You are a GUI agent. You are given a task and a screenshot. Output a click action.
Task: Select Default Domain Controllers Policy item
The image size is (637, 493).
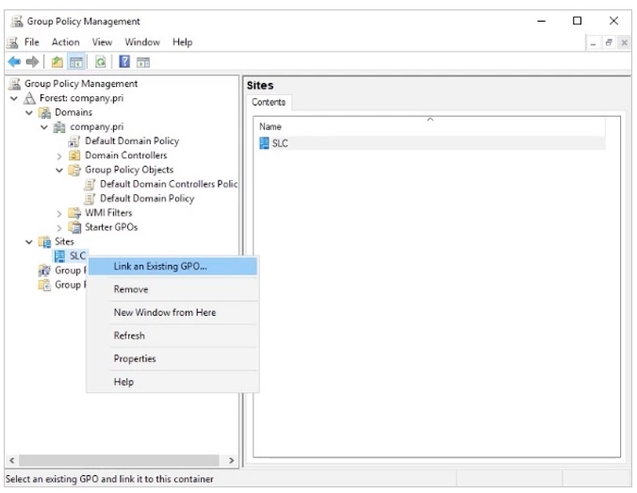coord(168,185)
